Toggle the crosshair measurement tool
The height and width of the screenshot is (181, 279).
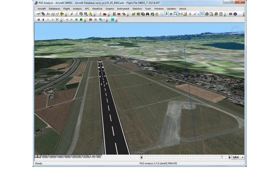pos(171,14)
